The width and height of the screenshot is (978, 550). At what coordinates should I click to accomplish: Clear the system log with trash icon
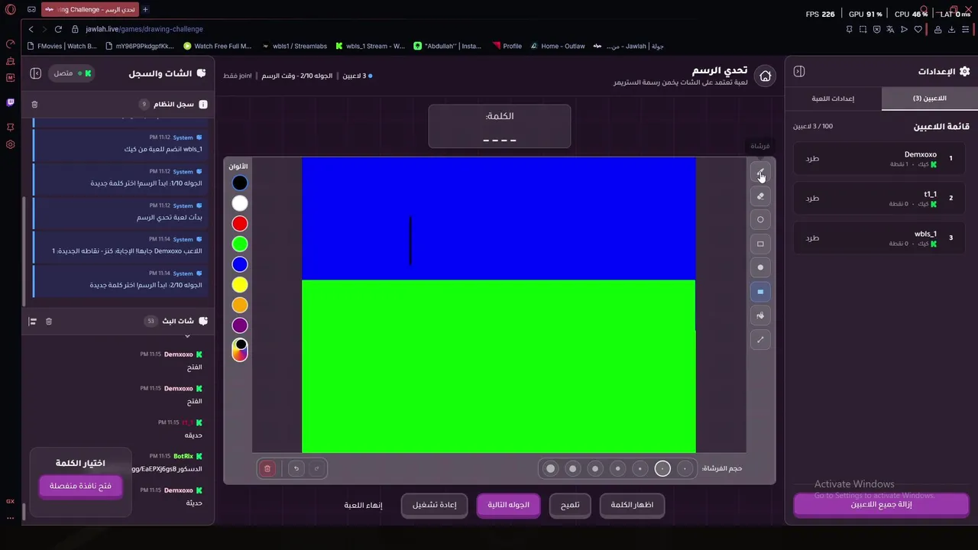pos(34,104)
